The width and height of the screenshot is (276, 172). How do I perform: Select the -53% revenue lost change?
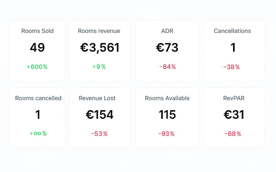click(99, 134)
